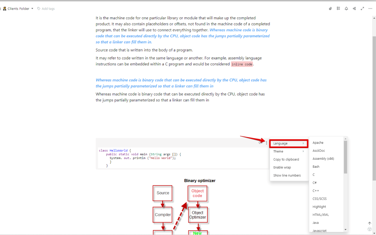This screenshot has height=235, width=376.
Task: Open the table of contents list icon
Action: pos(338,8)
